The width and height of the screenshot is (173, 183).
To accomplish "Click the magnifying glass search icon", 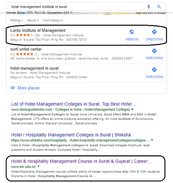I will [x=159, y=7].
